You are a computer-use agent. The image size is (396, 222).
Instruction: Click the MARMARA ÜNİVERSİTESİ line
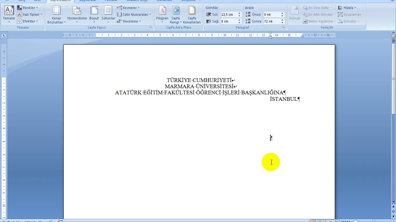point(201,86)
